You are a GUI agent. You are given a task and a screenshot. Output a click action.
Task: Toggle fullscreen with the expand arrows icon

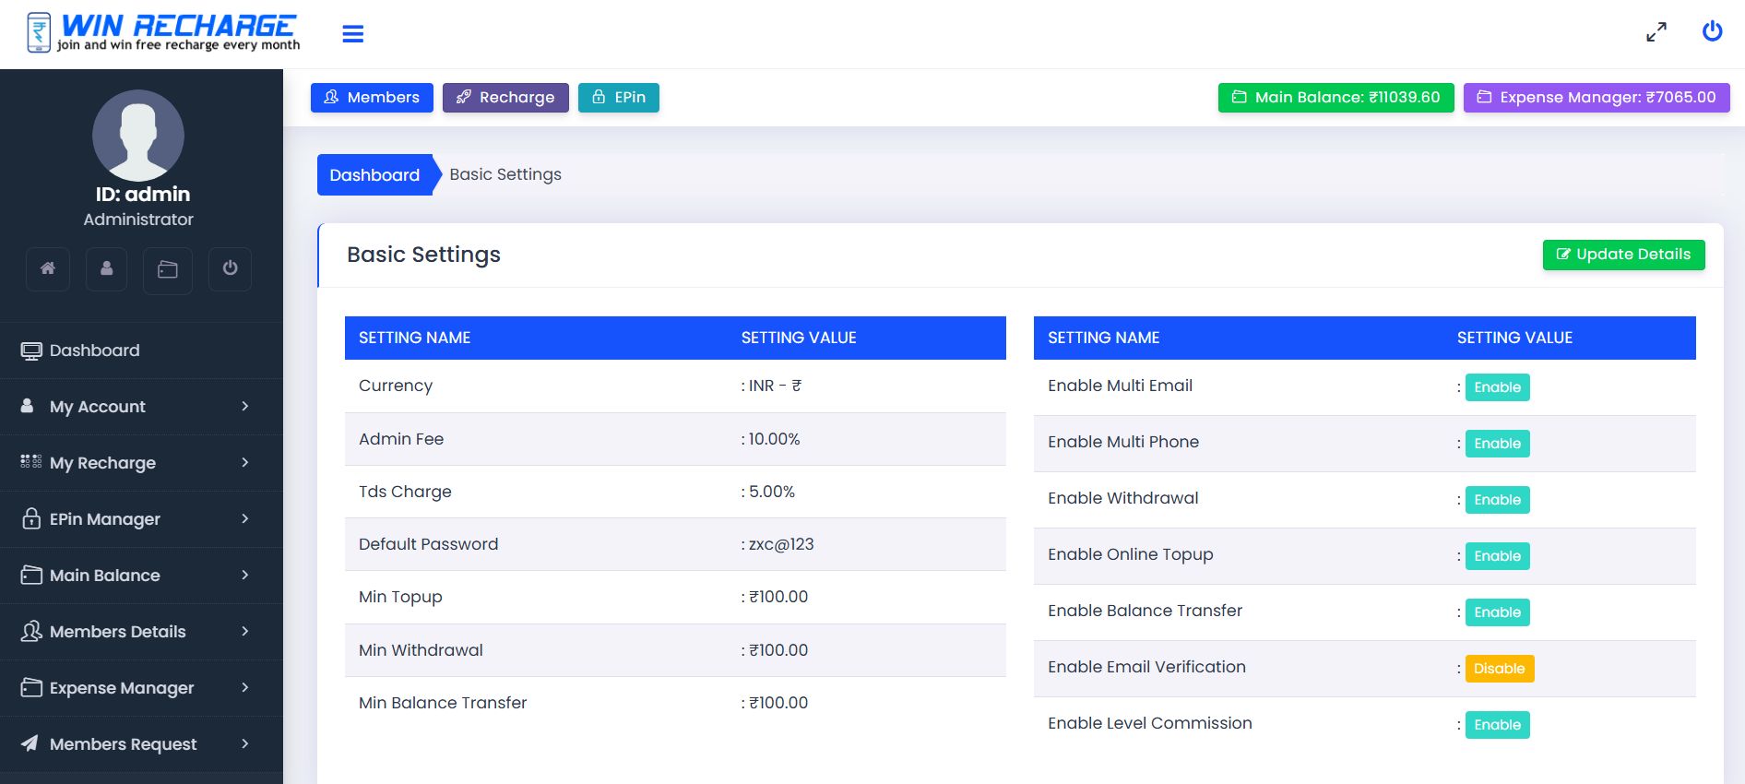(1656, 32)
